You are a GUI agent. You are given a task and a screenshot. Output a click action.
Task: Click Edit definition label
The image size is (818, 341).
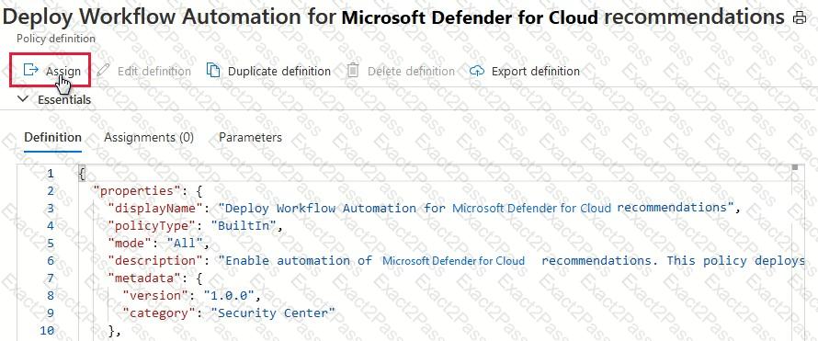tap(154, 71)
